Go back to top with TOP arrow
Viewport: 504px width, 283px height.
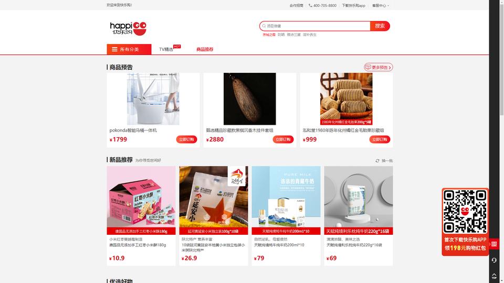494,276
